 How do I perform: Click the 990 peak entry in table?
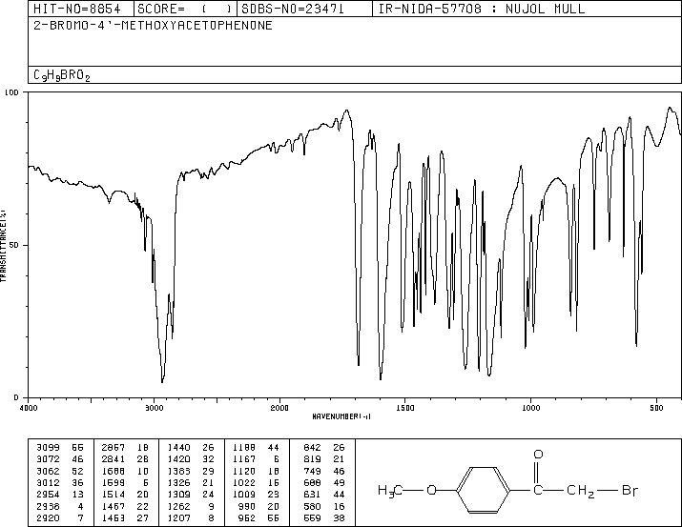coord(258,507)
